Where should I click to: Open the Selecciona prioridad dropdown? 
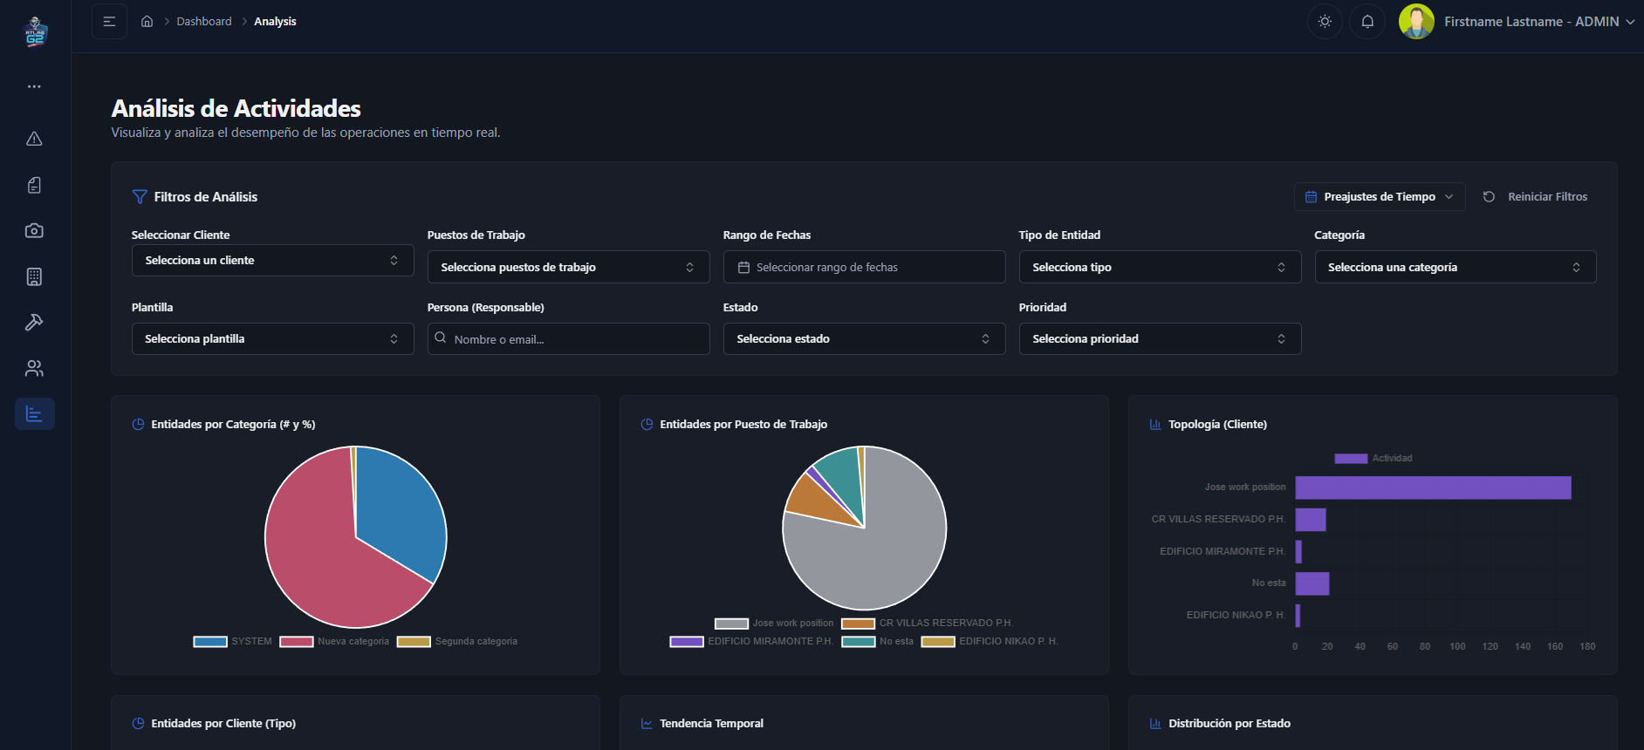(x=1159, y=339)
